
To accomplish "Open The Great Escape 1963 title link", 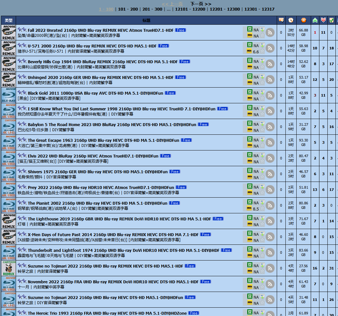I will (x=104, y=140).
